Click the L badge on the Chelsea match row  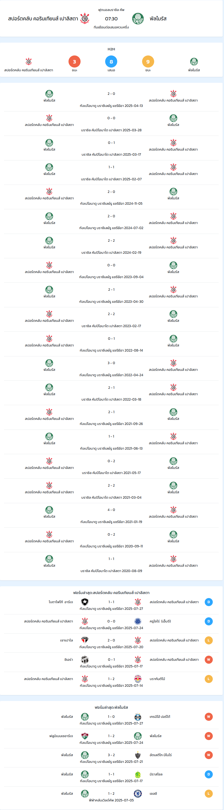(208, 794)
